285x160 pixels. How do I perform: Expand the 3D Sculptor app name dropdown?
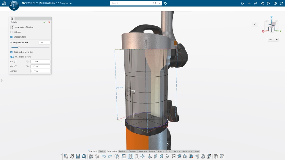[71, 3]
